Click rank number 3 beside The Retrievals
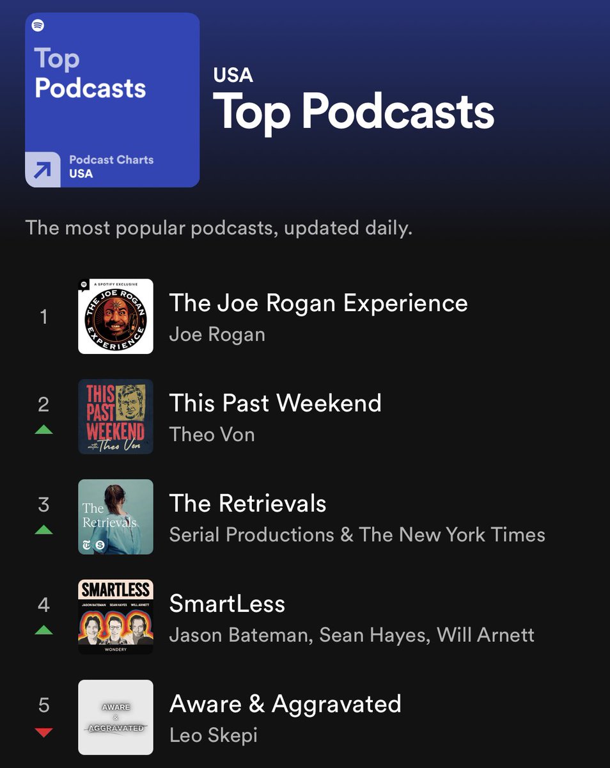 [43, 504]
